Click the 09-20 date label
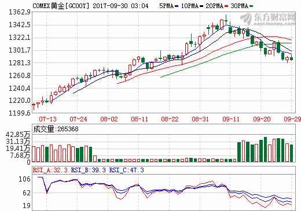 point(262,119)
